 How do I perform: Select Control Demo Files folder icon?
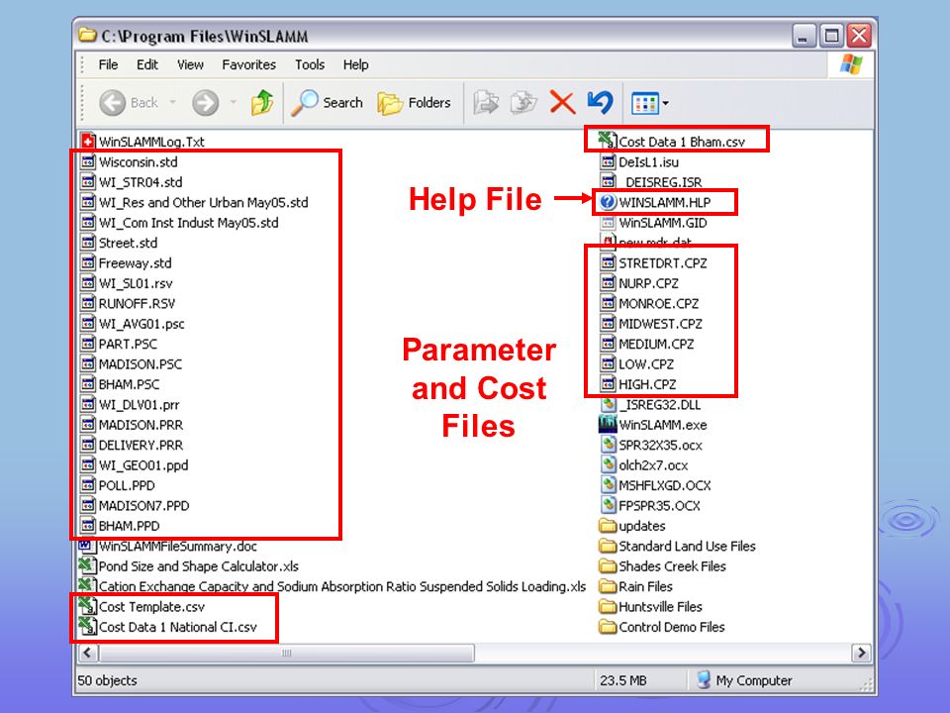608,626
